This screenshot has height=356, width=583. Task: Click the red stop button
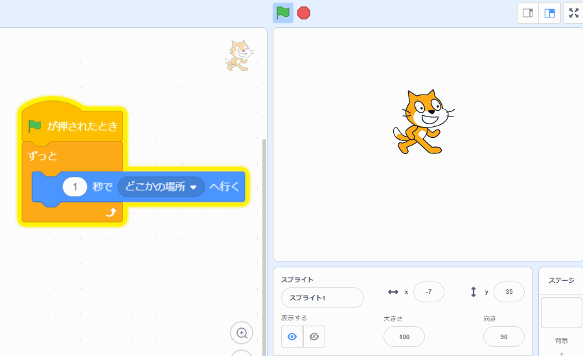pos(304,13)
